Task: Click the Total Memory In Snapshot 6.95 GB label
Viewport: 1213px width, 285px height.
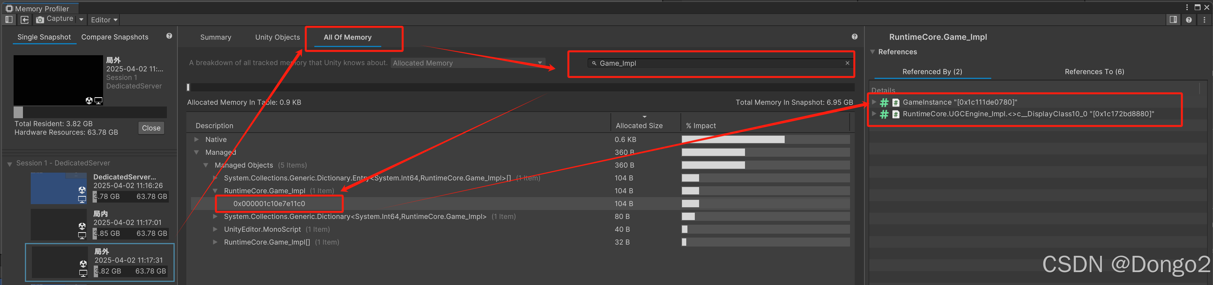Action: coord(794,102)
